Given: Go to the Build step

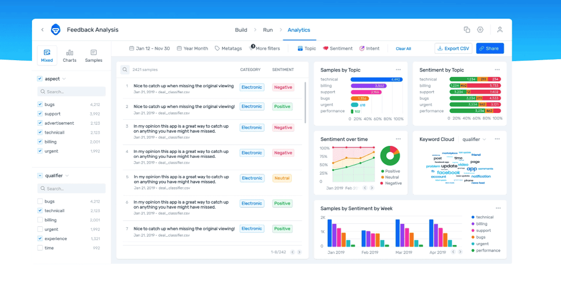Looking at the screenshot, I should 241,30.
